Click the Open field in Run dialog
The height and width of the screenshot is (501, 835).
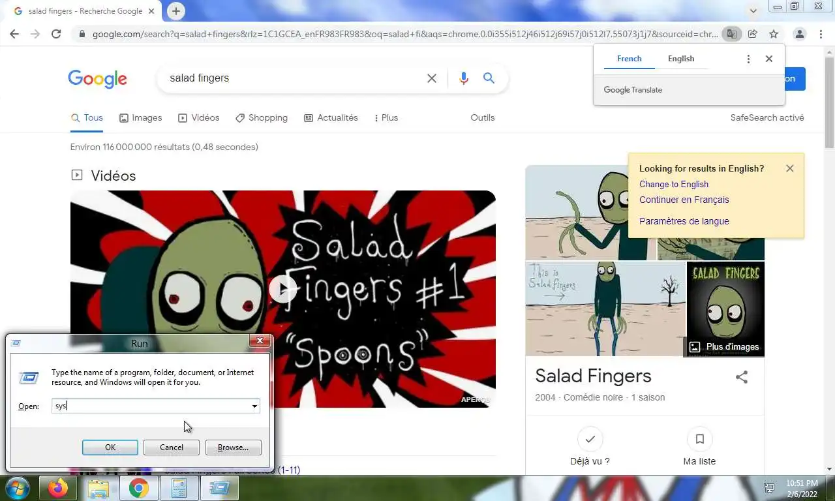[x=151, y=406]
